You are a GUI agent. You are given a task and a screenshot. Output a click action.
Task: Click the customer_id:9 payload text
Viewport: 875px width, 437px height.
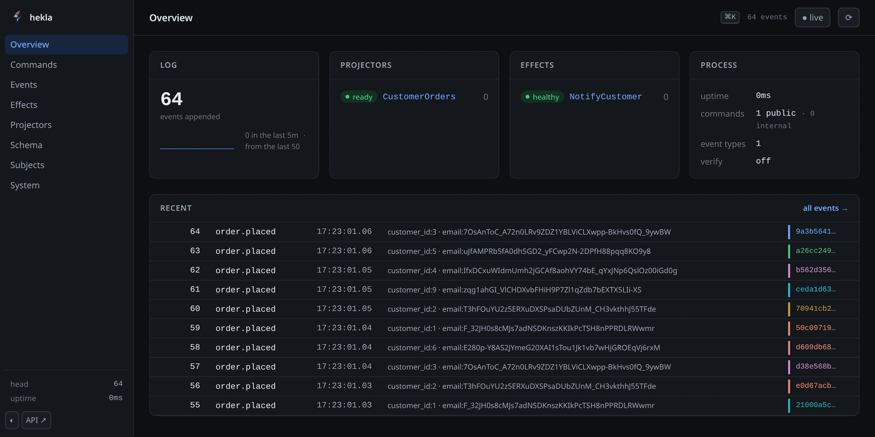(514, 289)
